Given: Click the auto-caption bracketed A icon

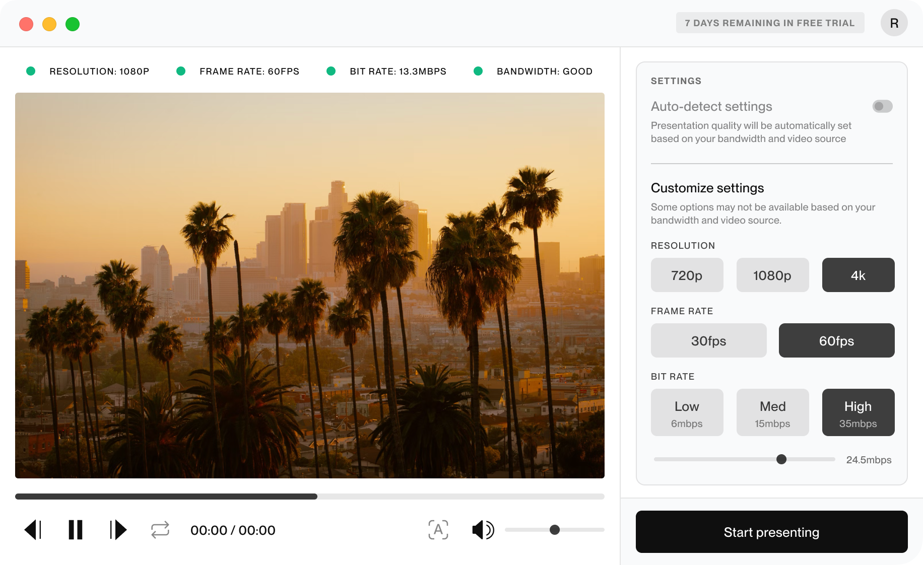Looking at the screenshot, I should (x=438, y=530).
